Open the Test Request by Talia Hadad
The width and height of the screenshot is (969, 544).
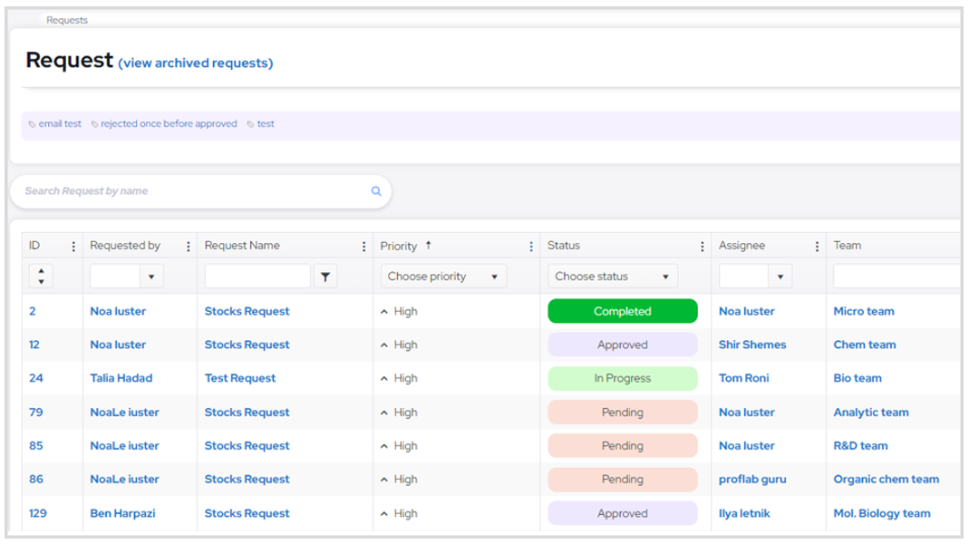(240, 378)
